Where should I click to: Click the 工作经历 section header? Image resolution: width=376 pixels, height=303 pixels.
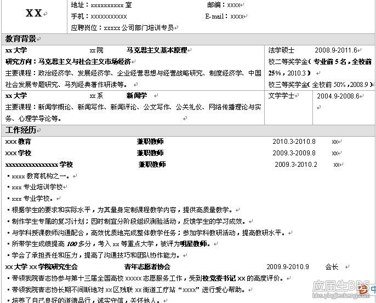tap(20, 130)
